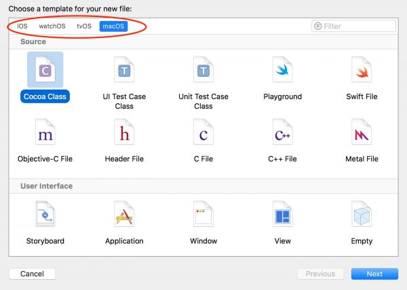Screen dimensions: 407x290
Task: Select the C File template icon
Action: (x=203, y=132)
